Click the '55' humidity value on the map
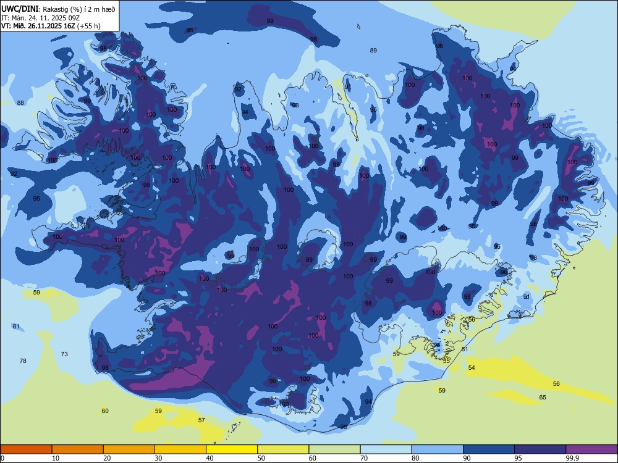The height and width of the screenshot is (463, 618). [x=446, y=361]
